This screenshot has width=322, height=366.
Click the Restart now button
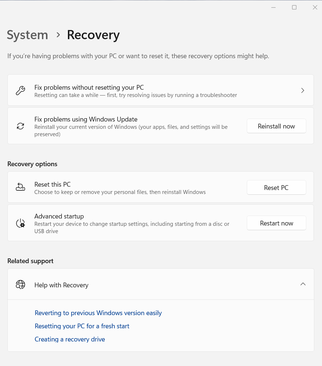tap(276, 223)
